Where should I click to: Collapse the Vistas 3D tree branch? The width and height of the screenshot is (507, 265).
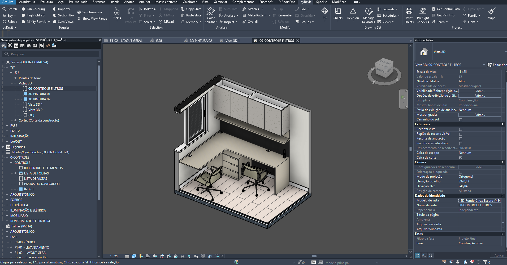[x=16, y=83]
